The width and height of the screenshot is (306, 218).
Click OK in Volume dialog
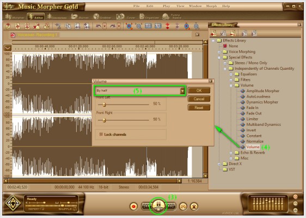coord(199,90)
